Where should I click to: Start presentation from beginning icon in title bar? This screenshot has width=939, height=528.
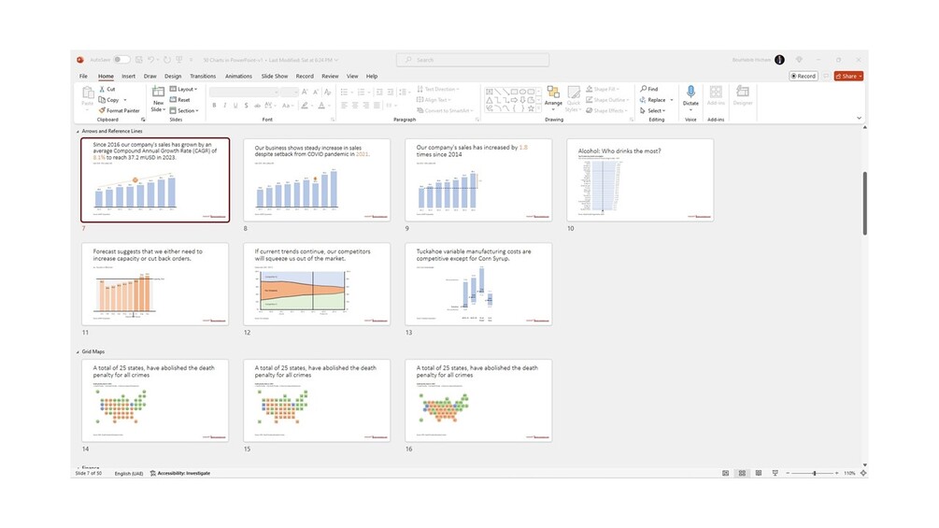click(x=178, y=60)
